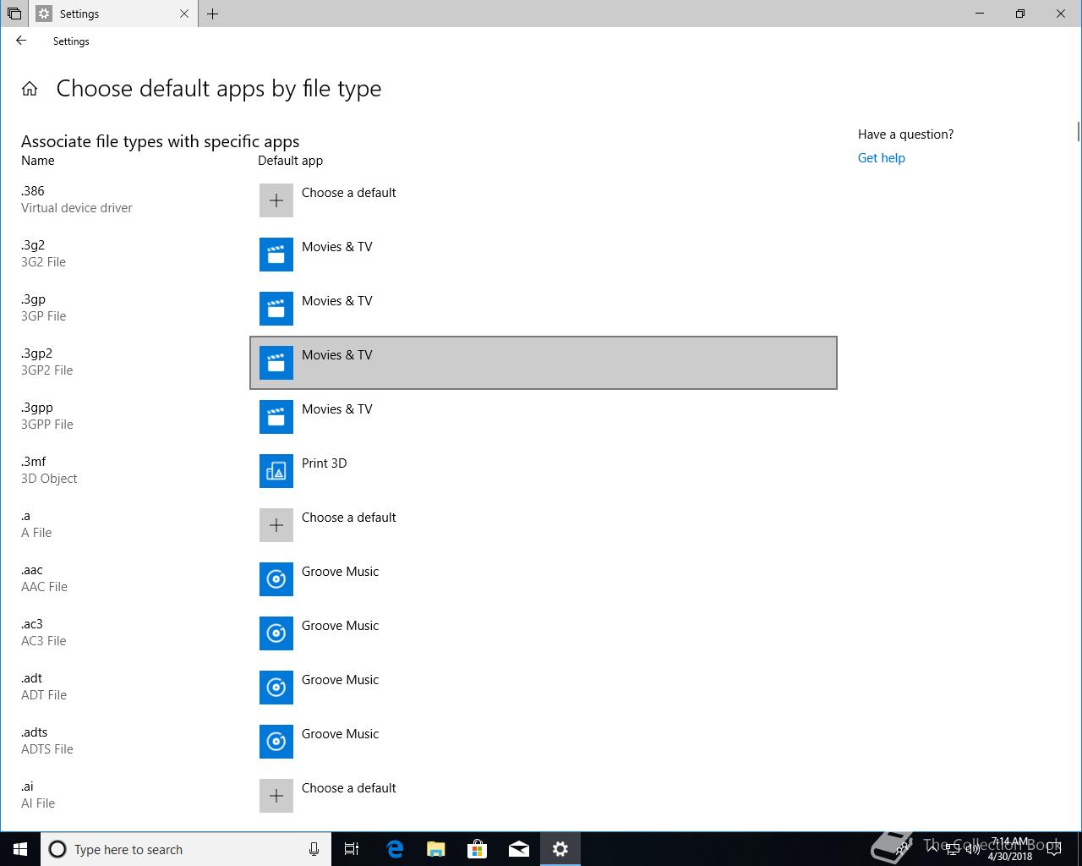Click the plus icon for .386
Viewport: 1082px width, 866px height.
pyautogui.click(x=276, y=200)
